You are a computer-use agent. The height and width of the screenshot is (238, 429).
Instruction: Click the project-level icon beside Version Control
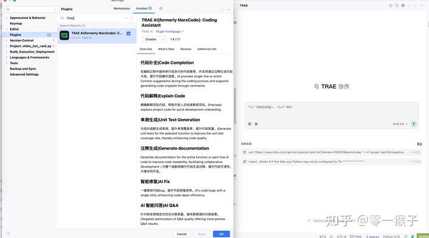tap(54, 41)
